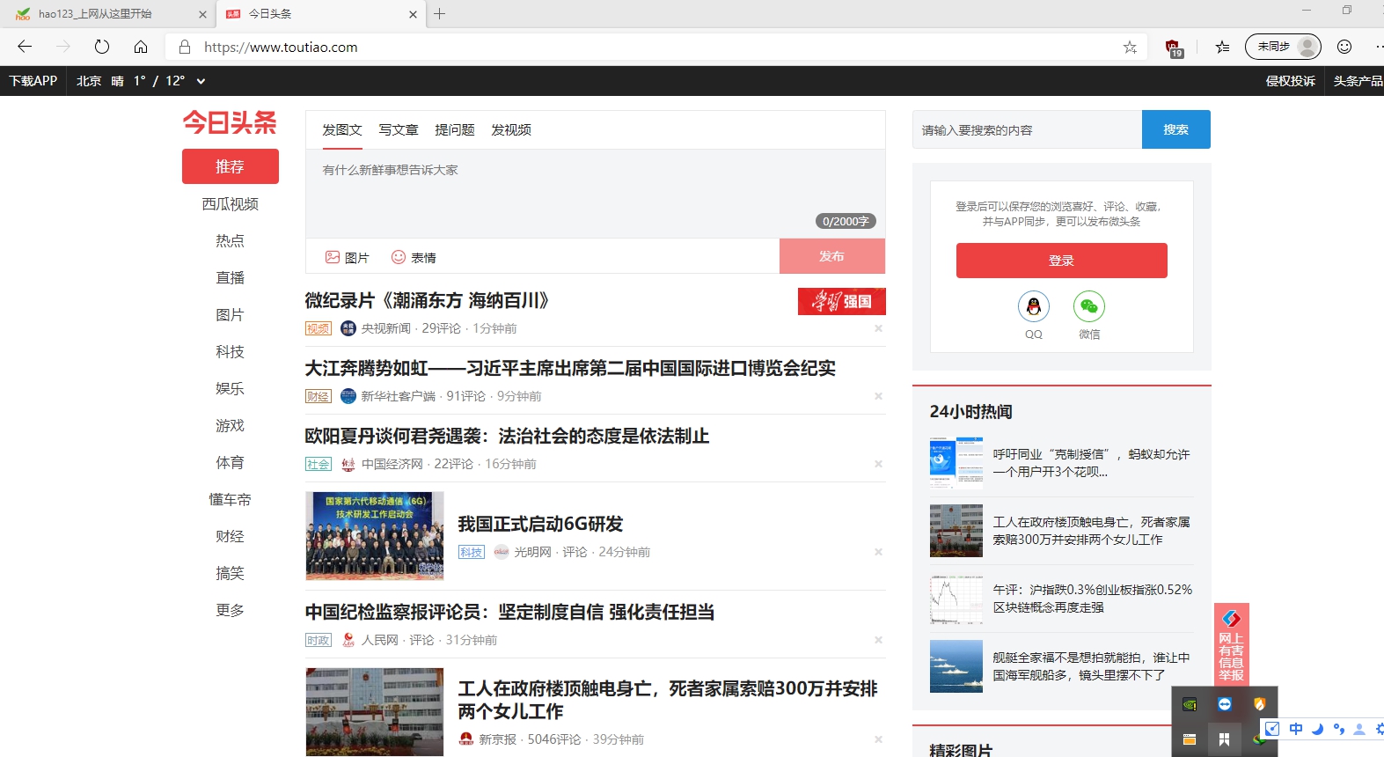
Task: Open the new tab plus button
Action: pos(440,14)
